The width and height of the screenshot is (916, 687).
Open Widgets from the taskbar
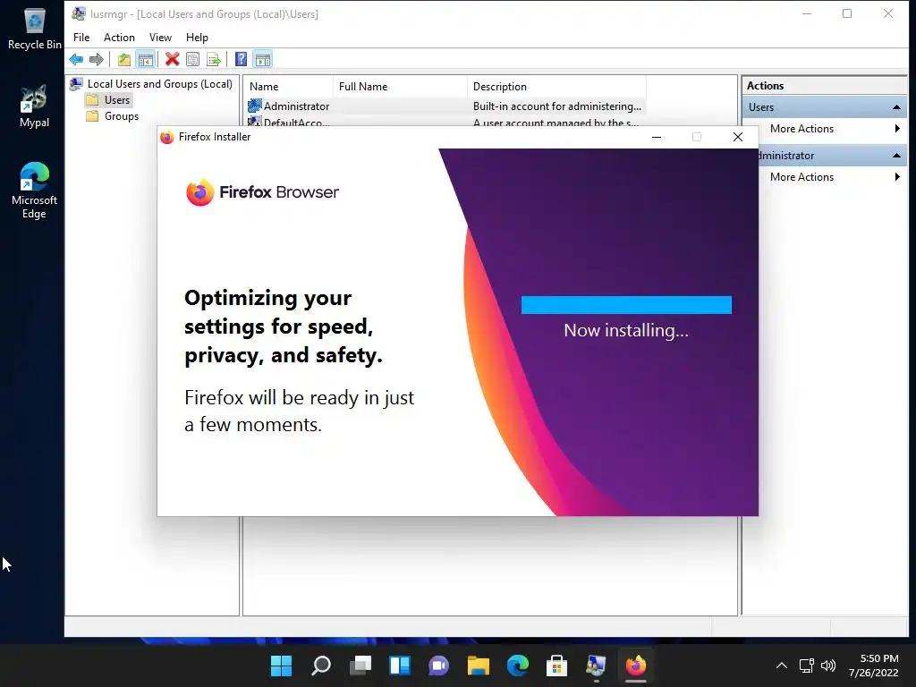tap(400, 666)
